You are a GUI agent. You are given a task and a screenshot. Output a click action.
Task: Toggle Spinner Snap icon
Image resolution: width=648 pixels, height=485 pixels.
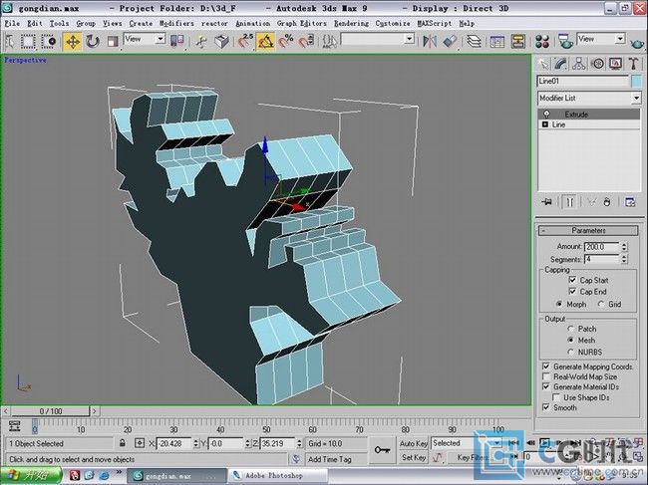pos(306,41)
